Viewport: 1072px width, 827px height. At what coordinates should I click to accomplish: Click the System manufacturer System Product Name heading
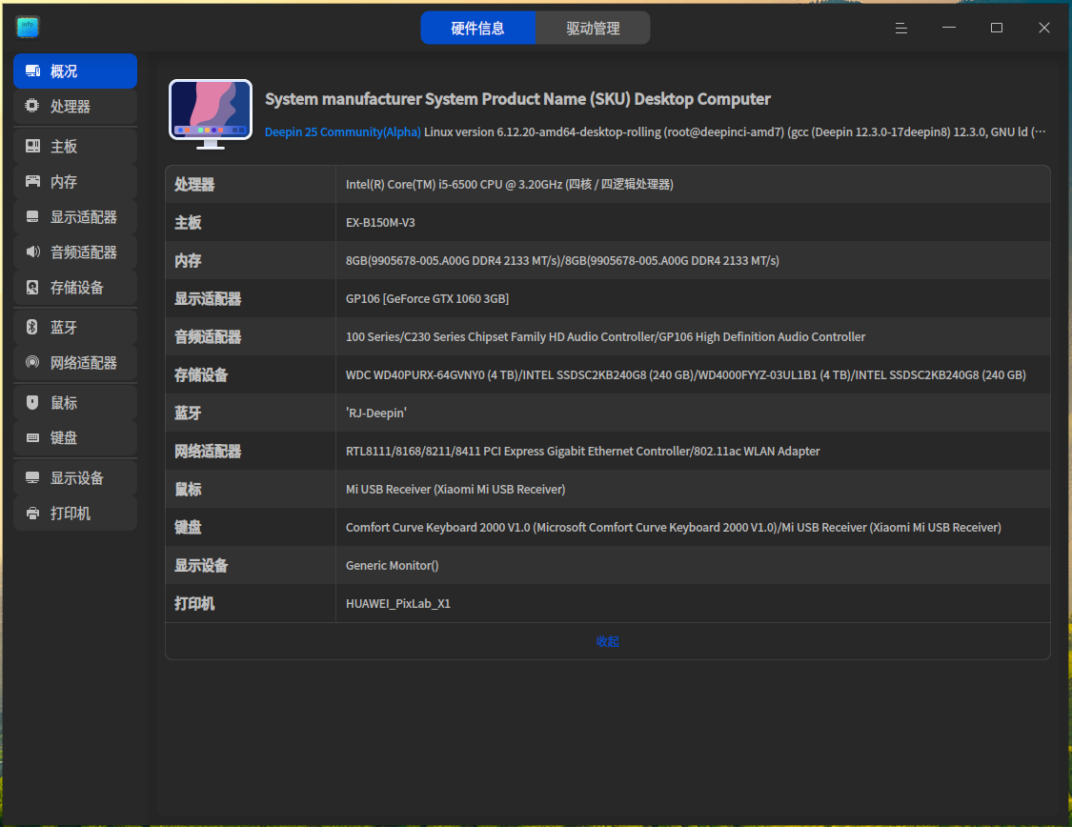tap(517, 99)
